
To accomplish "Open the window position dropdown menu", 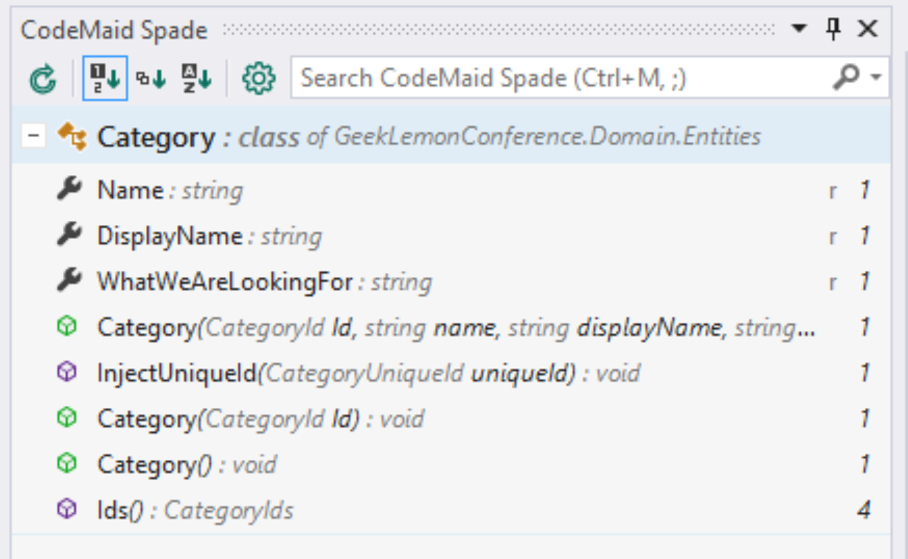I will coord(799,29).
